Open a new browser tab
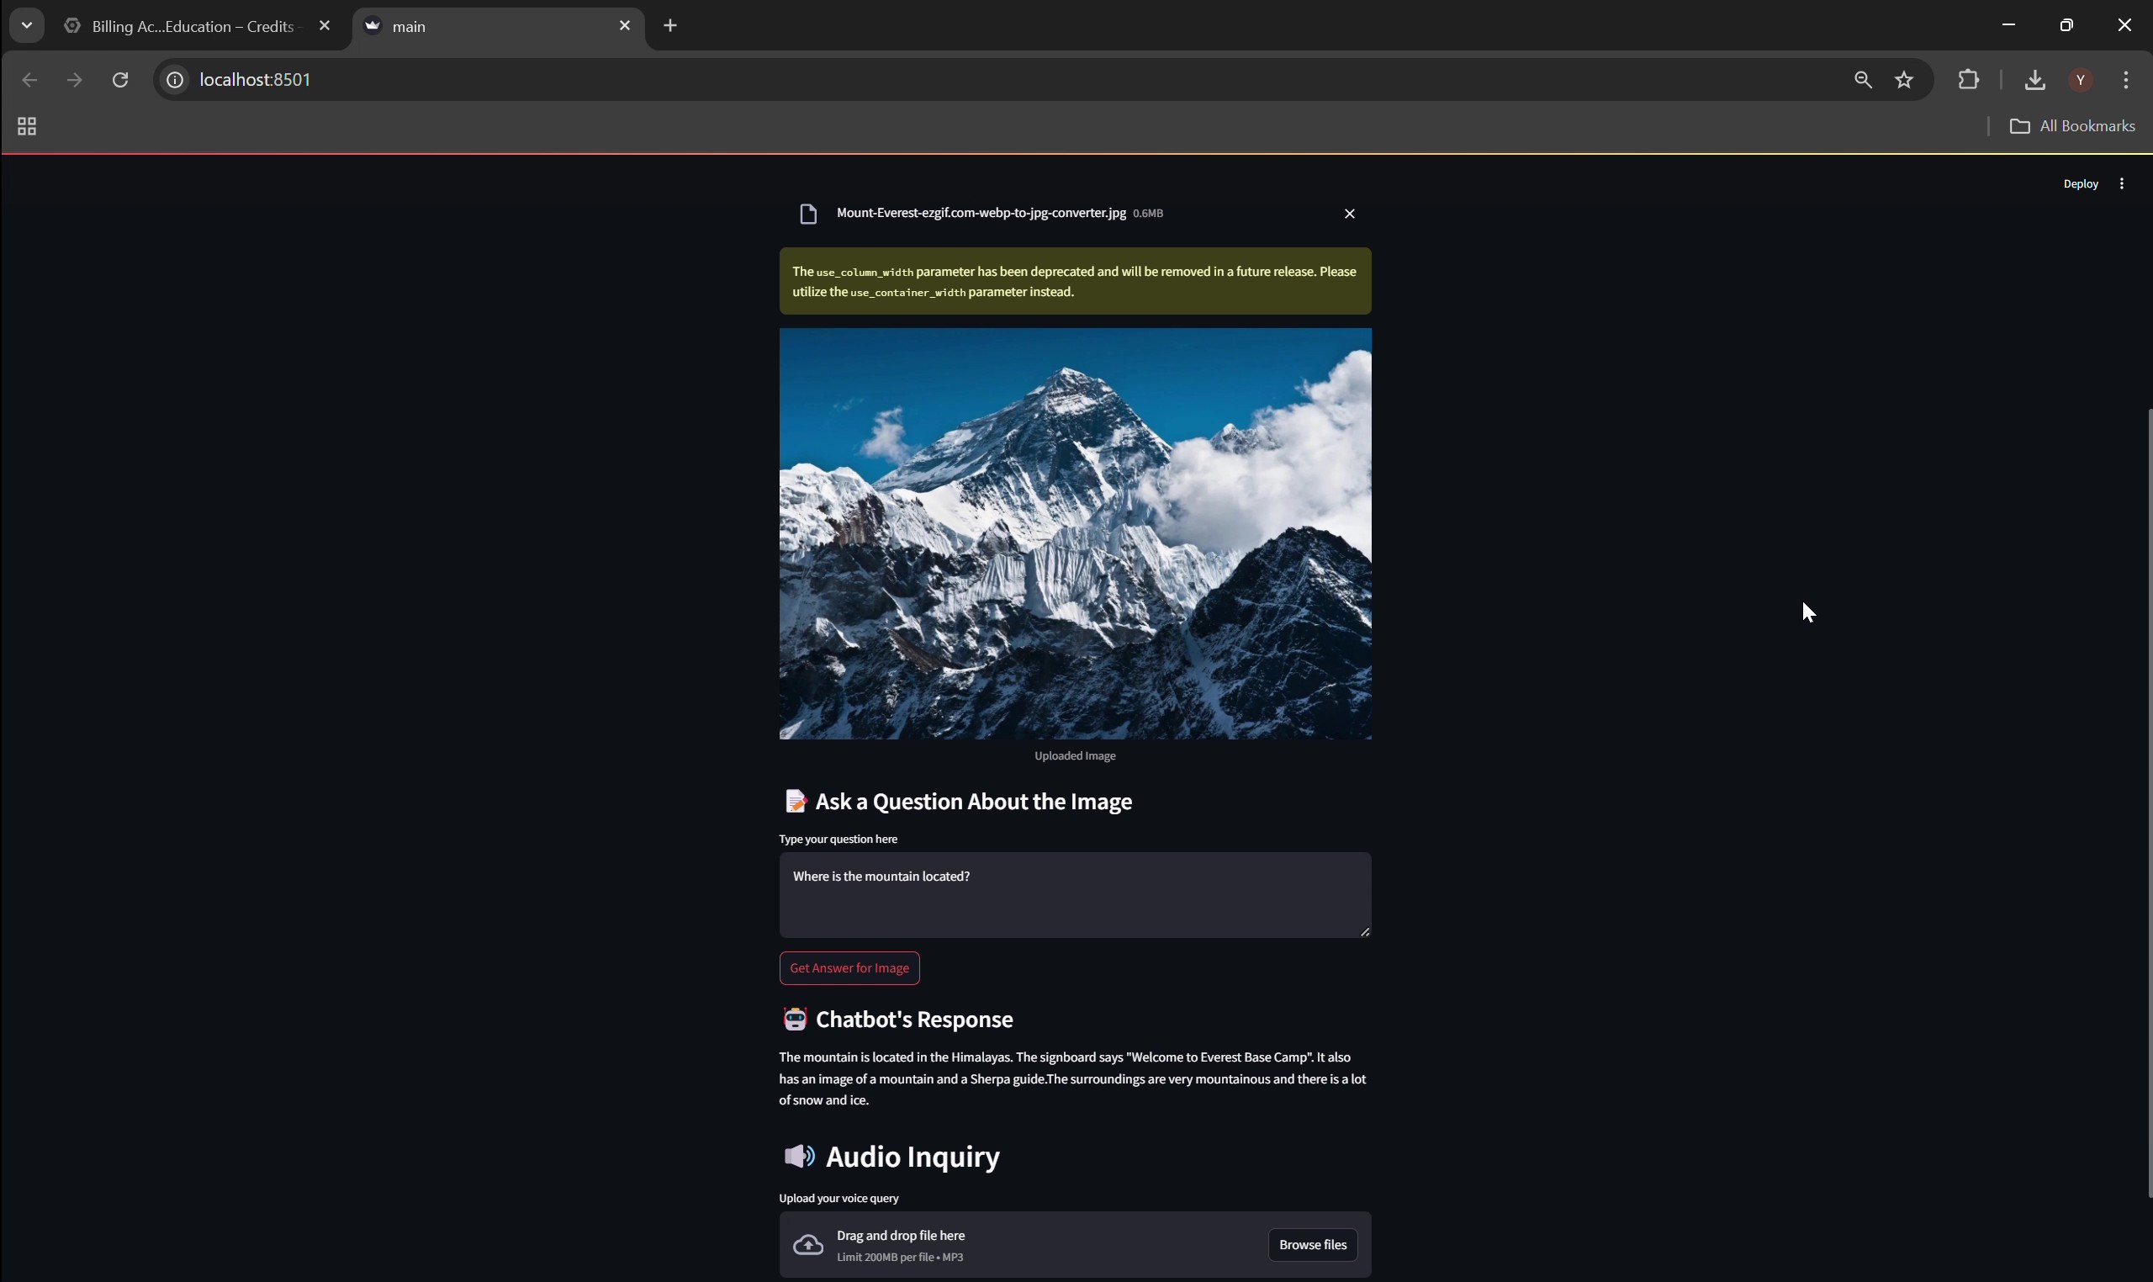2153x1282 pixels. pos(670,26)
